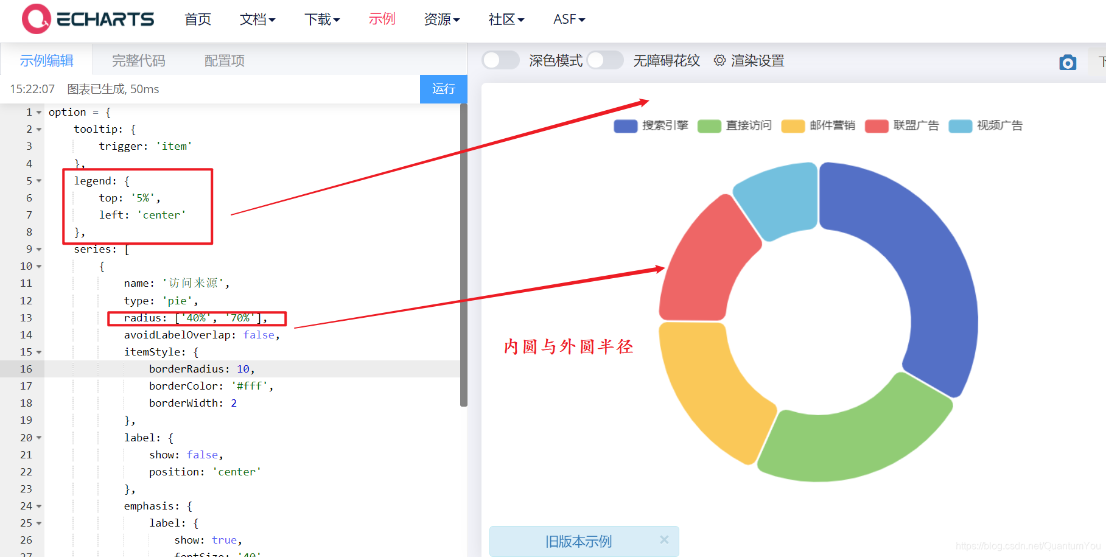The width and height of the screenshot is (1106, 557).
Task: Click the render settings gear icon
Action: point(719,60)
